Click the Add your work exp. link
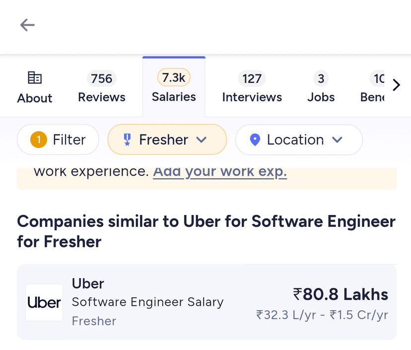411x350 pixels. tap(220, 172)
